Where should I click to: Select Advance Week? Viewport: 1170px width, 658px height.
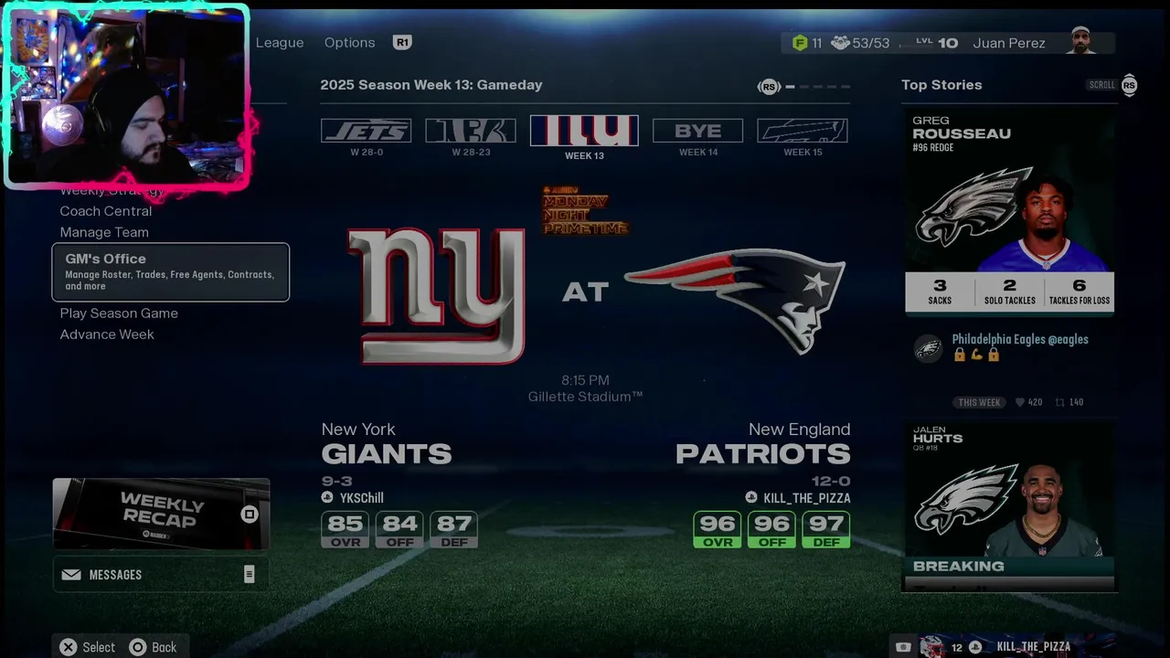point(107,334)
